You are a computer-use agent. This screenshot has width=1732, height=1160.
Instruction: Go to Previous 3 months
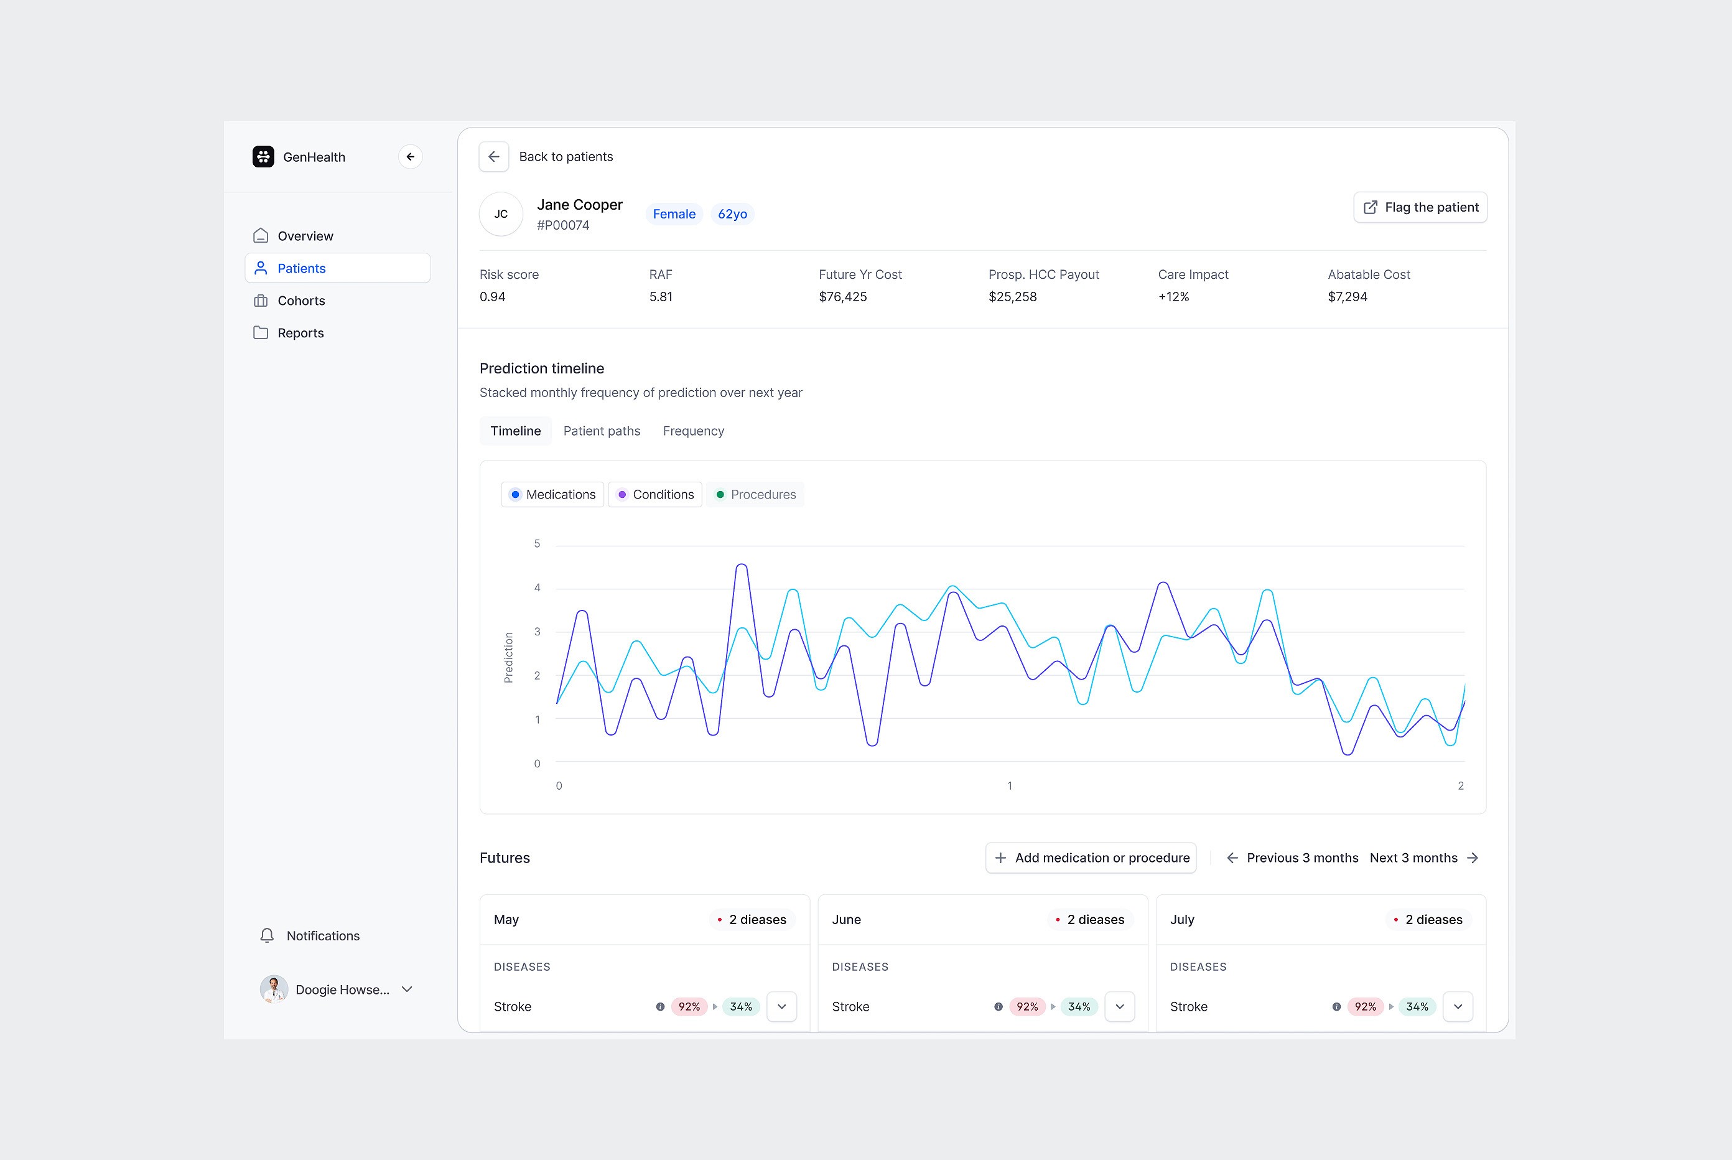click(1293, 858)
